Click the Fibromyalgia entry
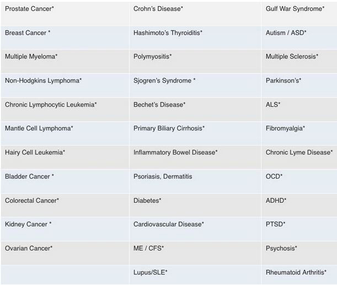337x285 pixels. point(285,128)
